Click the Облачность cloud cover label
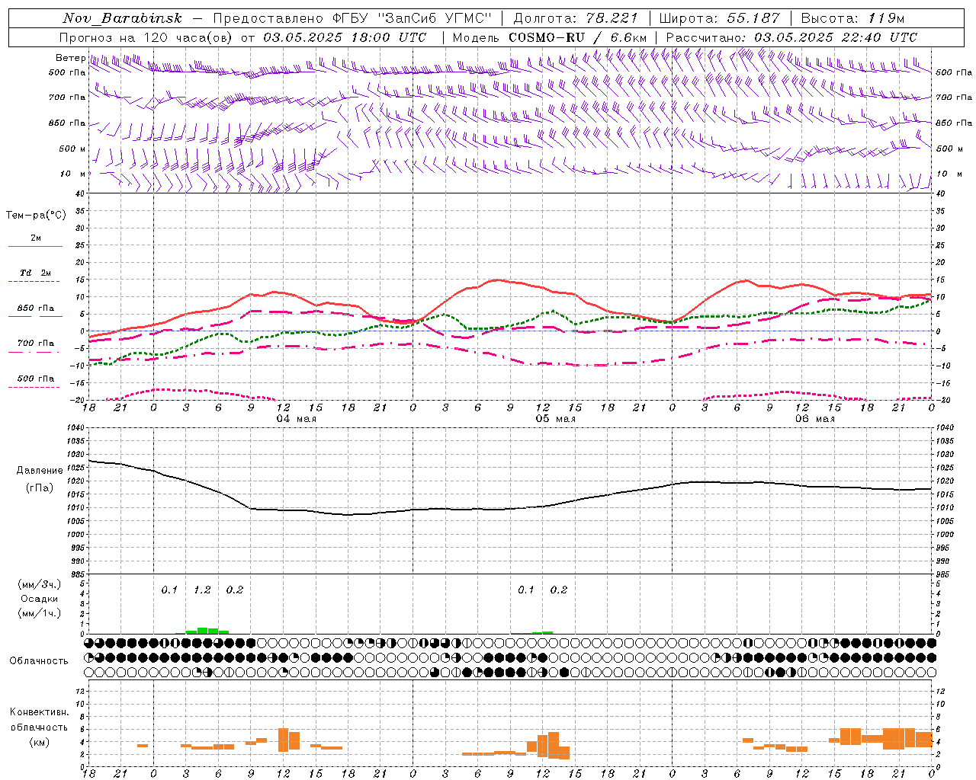 39,660
